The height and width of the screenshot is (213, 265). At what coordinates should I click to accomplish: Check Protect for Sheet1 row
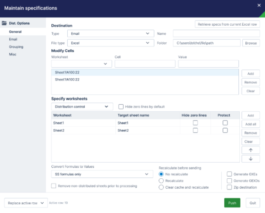(x=225, y=123)
